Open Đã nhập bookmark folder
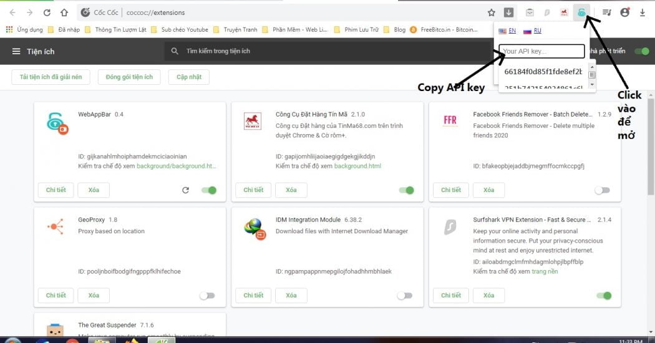The image size is (655, 343). (64, 30)
